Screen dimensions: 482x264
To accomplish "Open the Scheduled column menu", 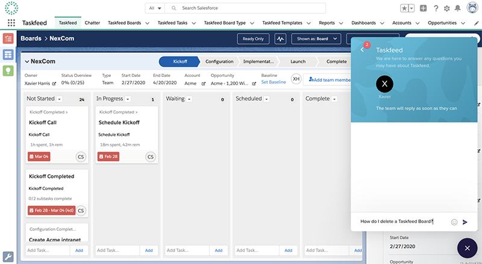I will [266, 99].
